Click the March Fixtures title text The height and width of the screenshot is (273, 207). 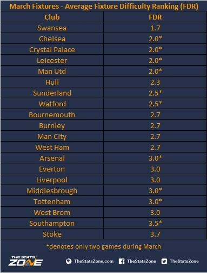point(104,7)
